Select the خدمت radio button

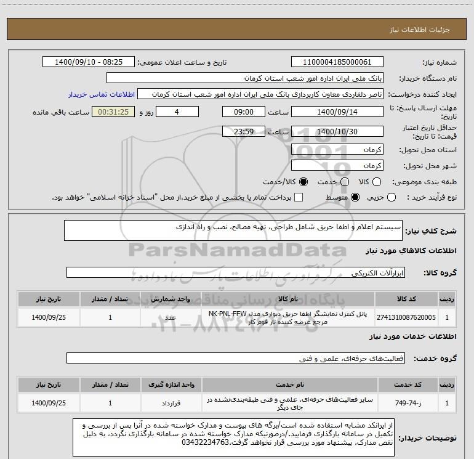[x=345, y=182]
